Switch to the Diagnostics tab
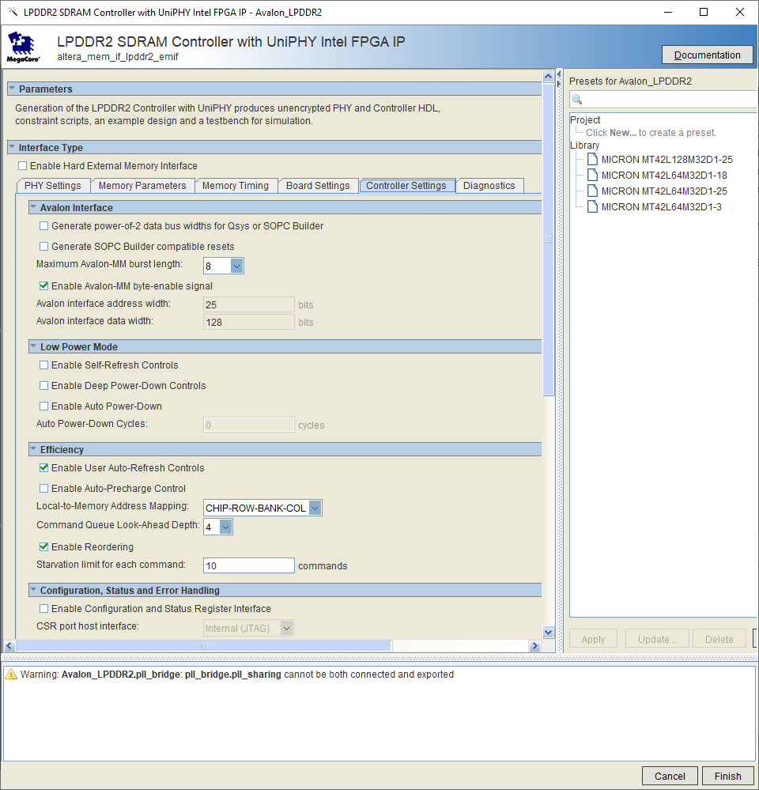The image size is (759, 790). [489, 185]
